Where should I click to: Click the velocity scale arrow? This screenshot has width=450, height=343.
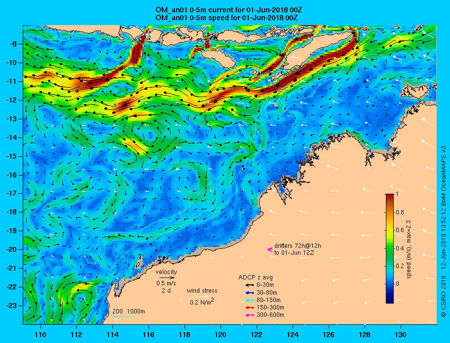click(x=167, y=277)
